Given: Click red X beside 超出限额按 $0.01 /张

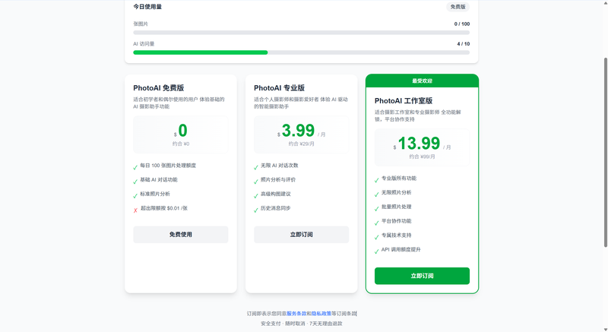Looking at the screenshot, I should point(135,210).
